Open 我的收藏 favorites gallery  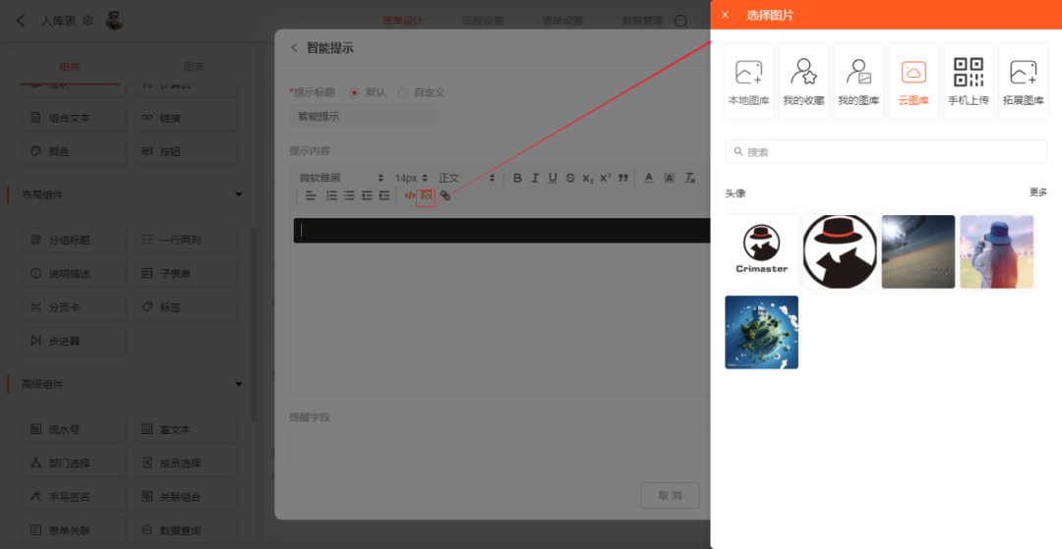[x=803, y=82]
